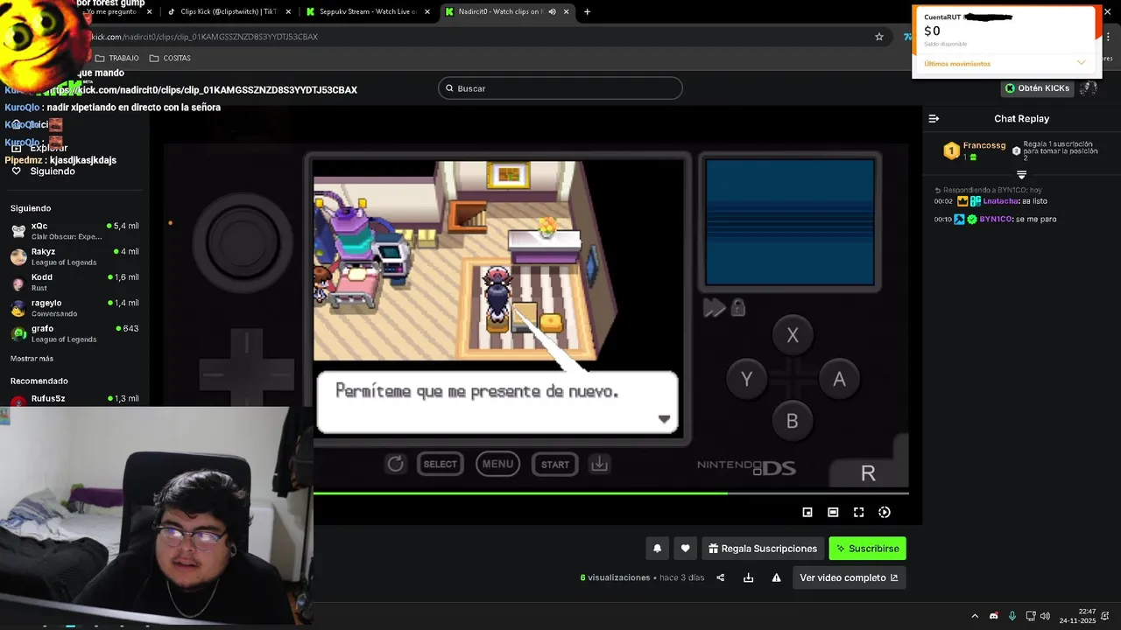Click the notification bell icon below the video
Screen dimensions: 1121x630
(657, 549)
